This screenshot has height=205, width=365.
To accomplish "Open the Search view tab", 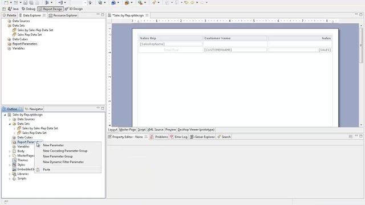I will (x=224, y=137).
